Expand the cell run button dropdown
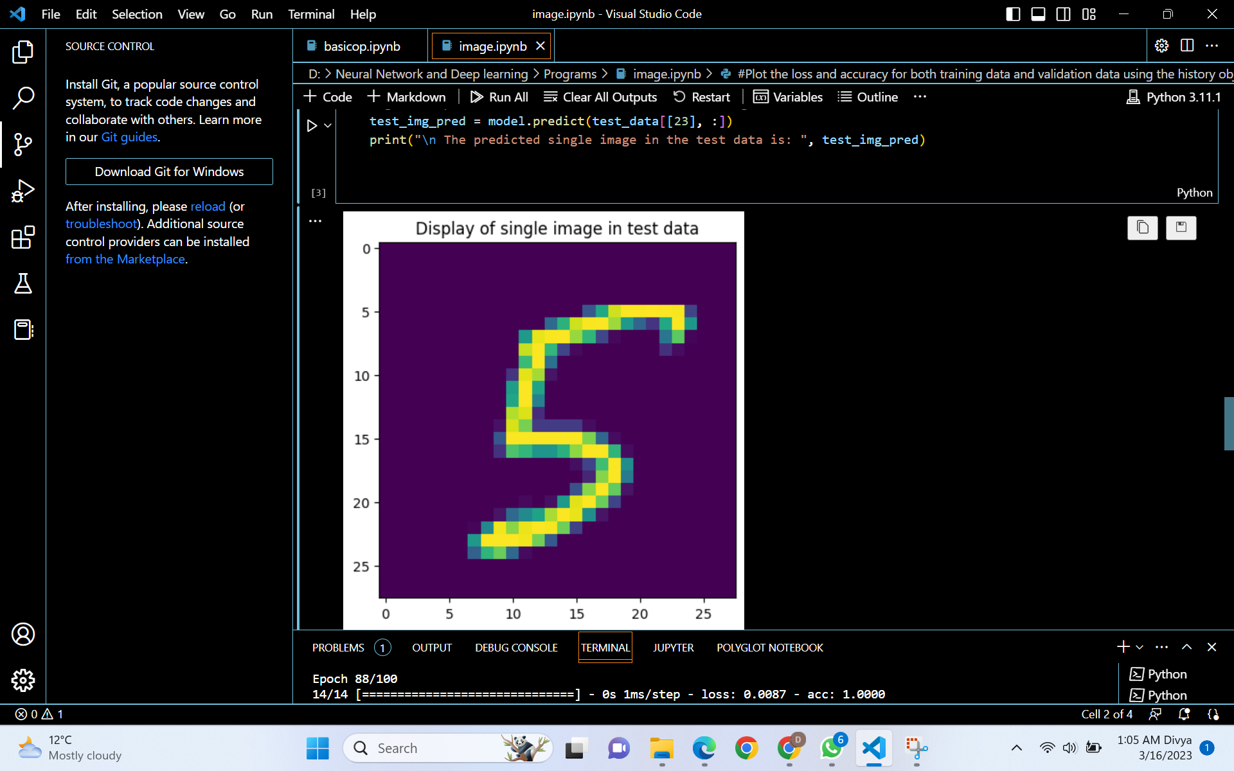Image resolution: width=1234 pixels, height=771 pixels. 328,125
